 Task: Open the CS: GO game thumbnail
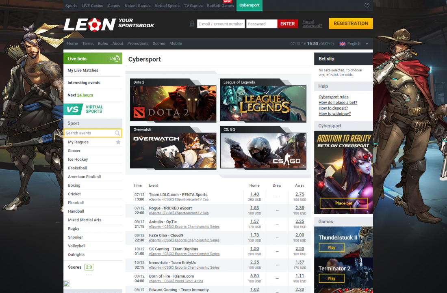pyautogui.click(x=263, y=147)
